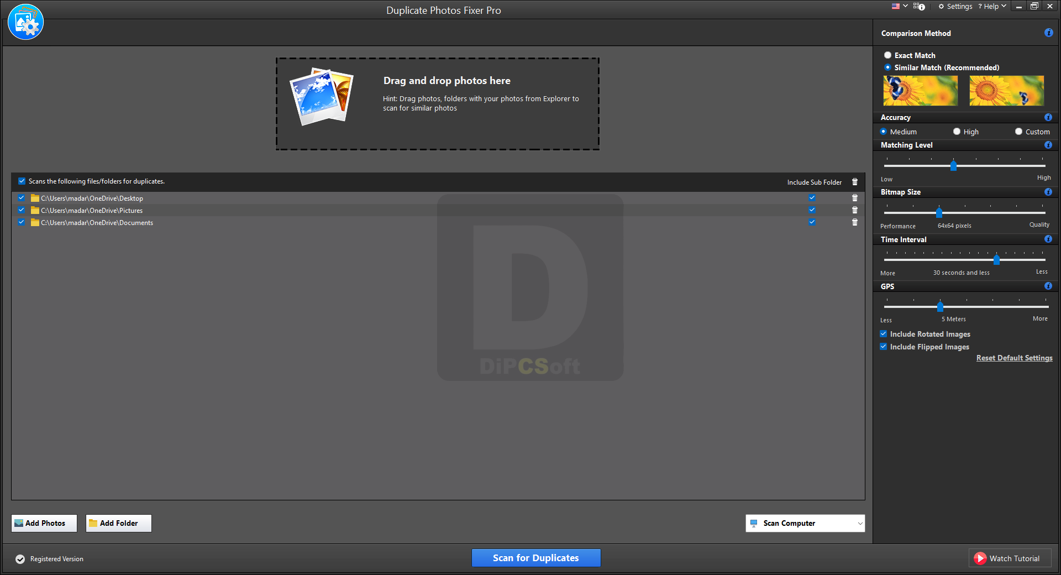Uncheck the Documents folder row checkbox
Image resolution: width=1061 pixels, height=575 pixels.
[x=21, y=222]
